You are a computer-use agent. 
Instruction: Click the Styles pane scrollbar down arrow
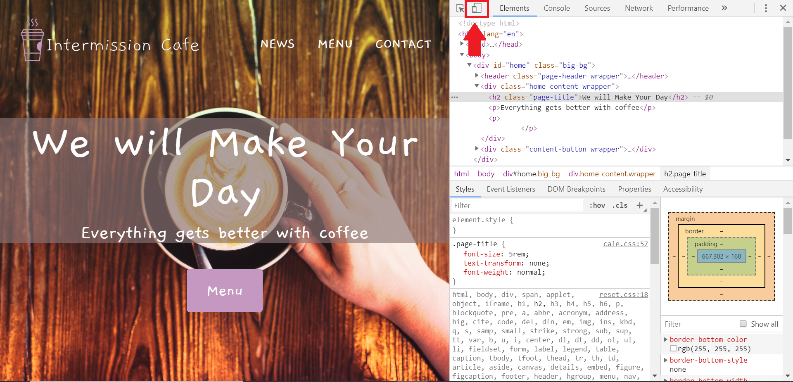coord(655,376)
